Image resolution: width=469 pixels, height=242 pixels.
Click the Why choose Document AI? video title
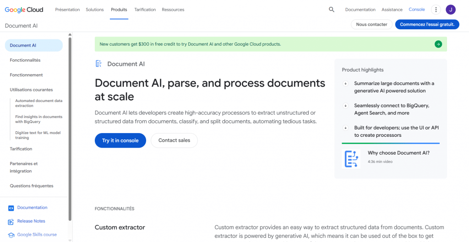399,153
